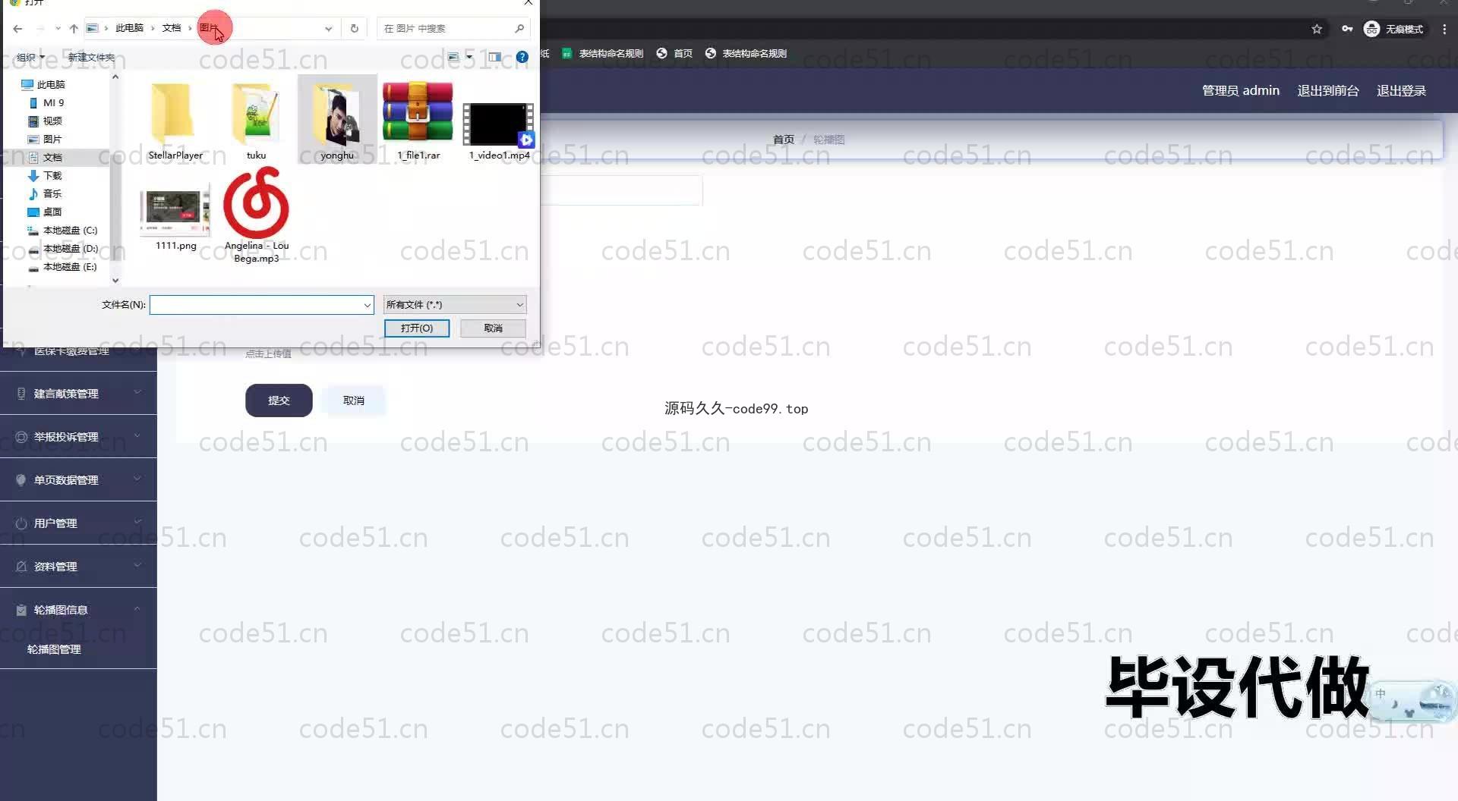Viewport: 1458px width, 801px height.
Task: Click 管理员 admin label
Action: pos(1240,90)
